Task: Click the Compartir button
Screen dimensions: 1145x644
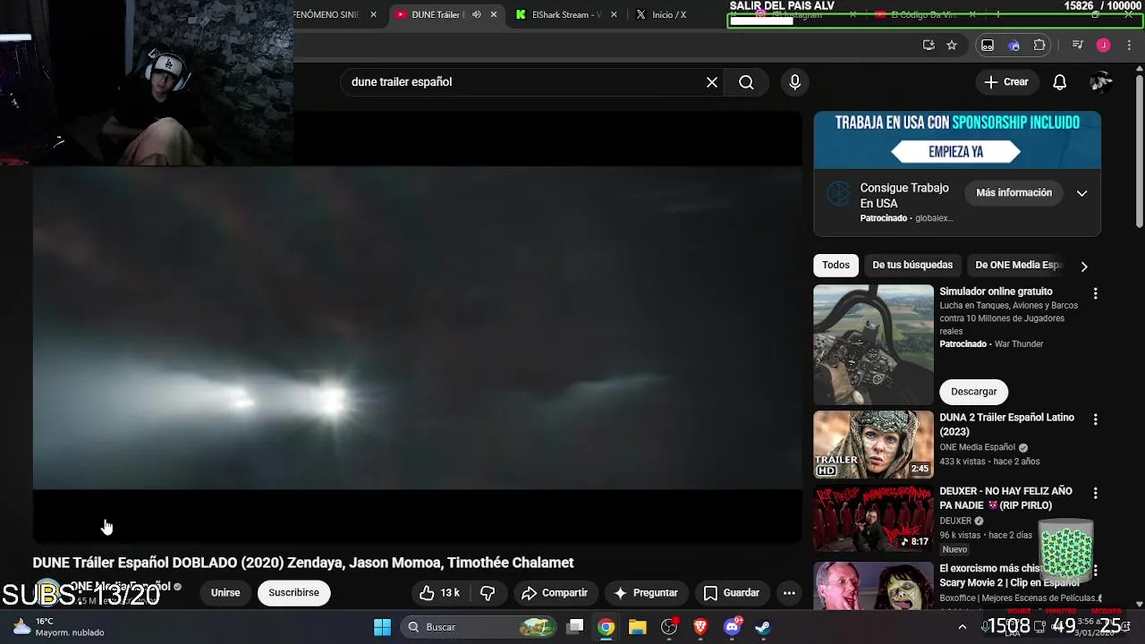Action: pyautogui.click(x=555, y=593)
